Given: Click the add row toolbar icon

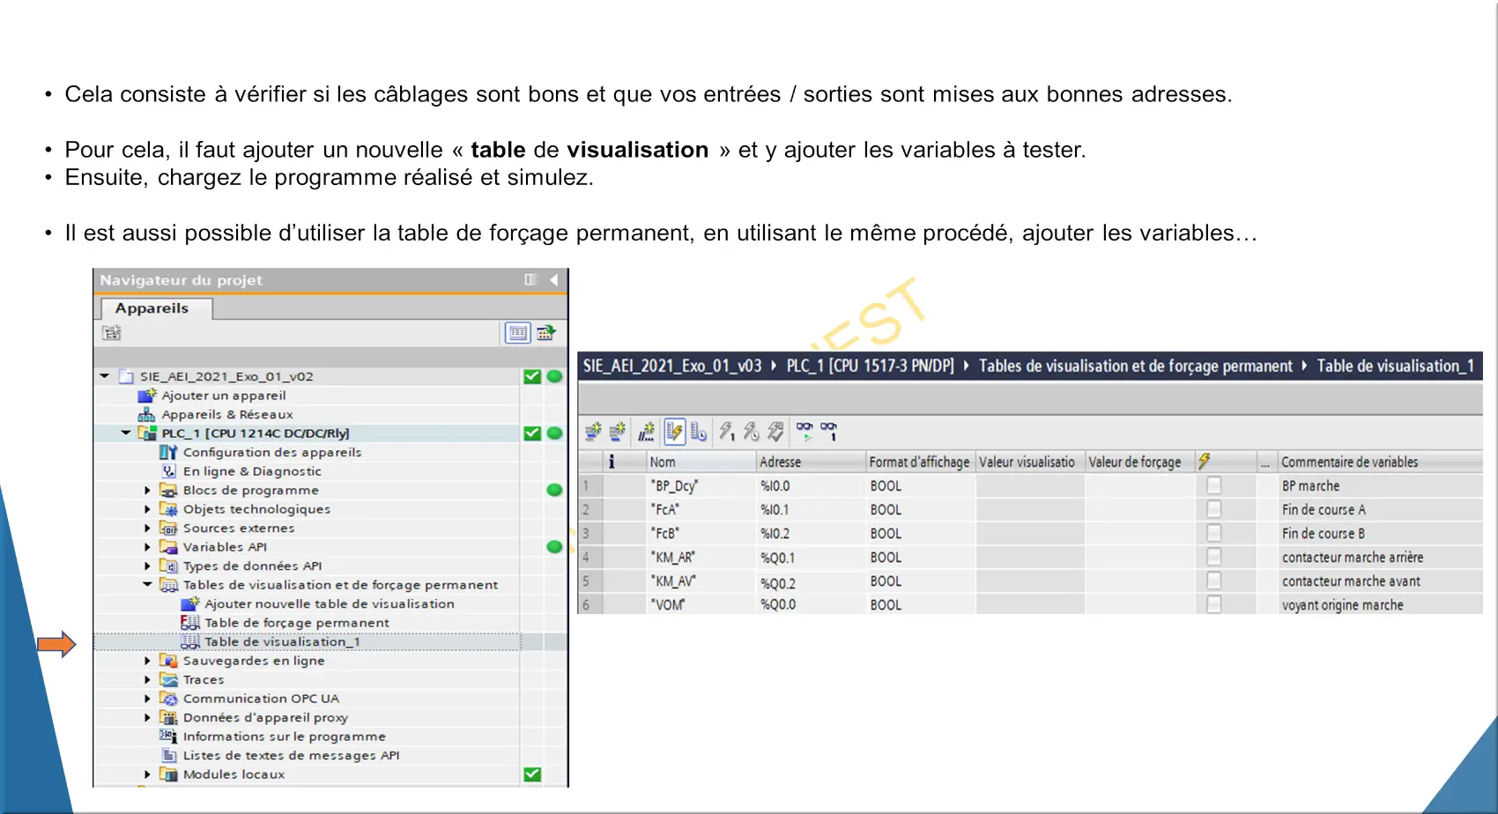Looking at the screenshot, I should tap(617, 432).
